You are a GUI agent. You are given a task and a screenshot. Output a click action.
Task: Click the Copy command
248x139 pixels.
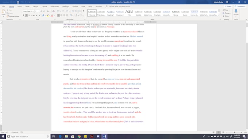(9, 13)
